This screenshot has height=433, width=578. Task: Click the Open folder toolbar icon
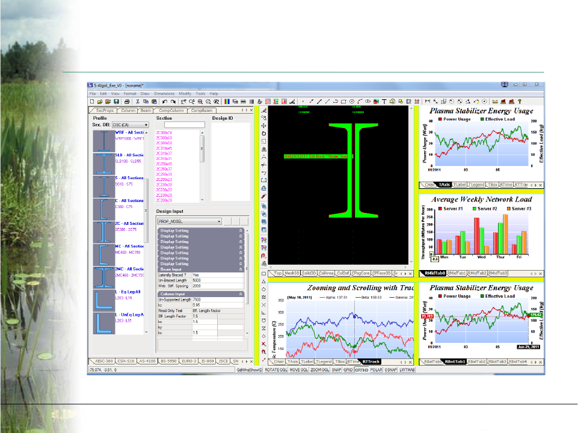(x=100, y=102)
